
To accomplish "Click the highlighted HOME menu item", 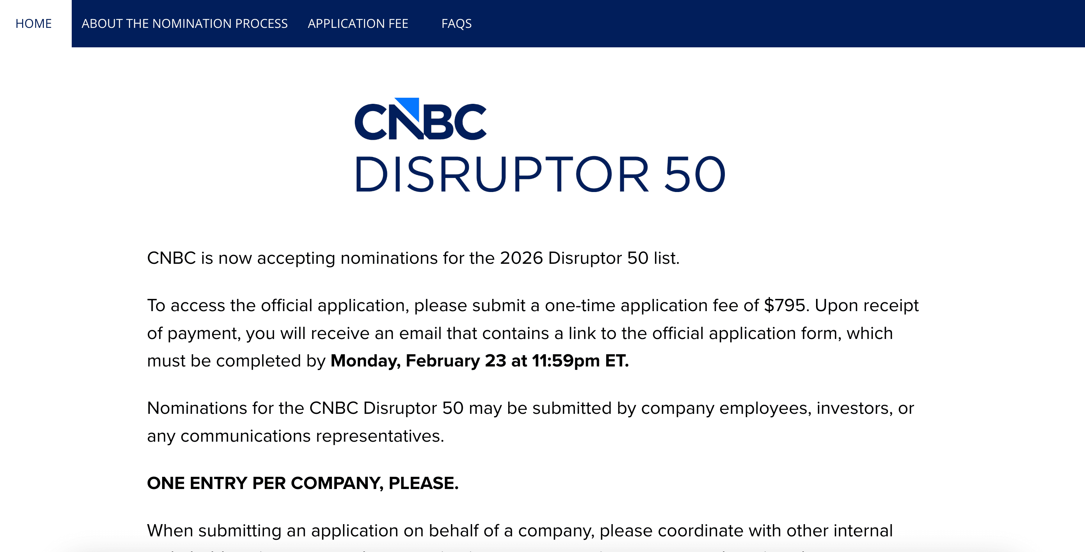I will coord(33,23).
